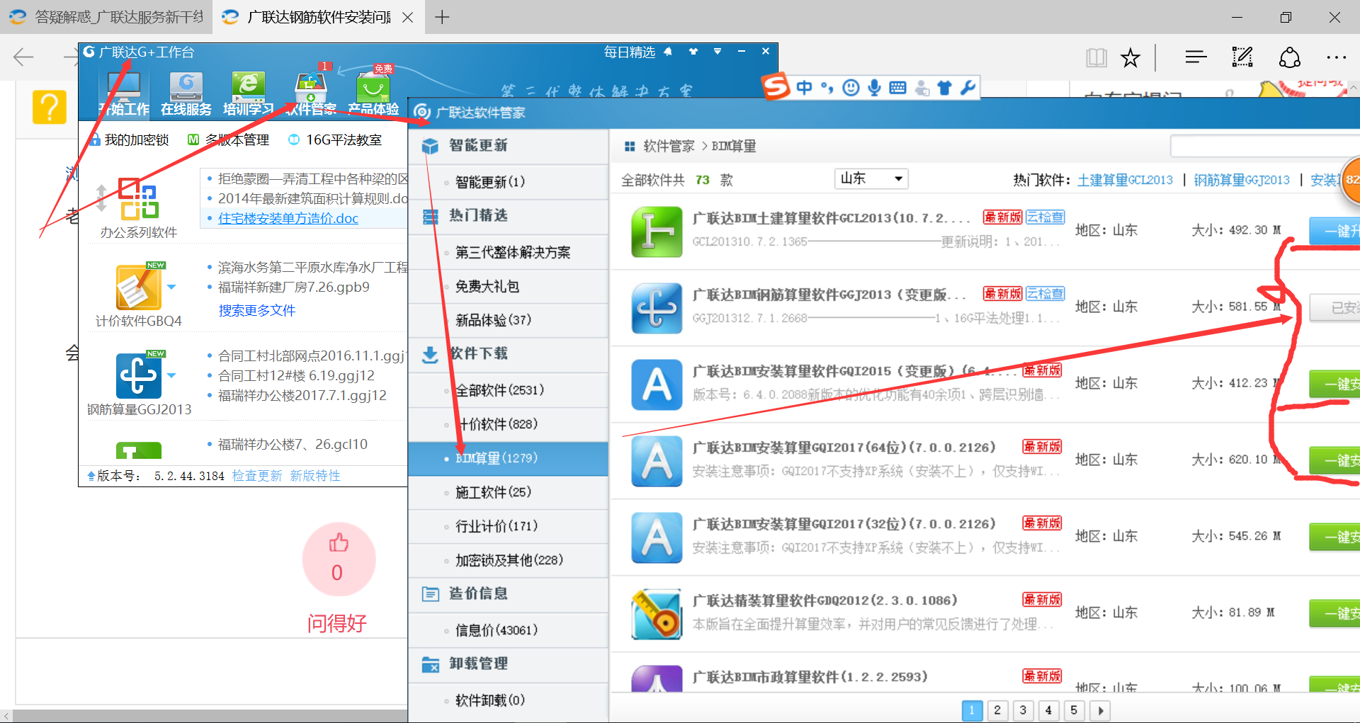Open Sogou soft keyboard icon
The height and width of the screenshot is (723, 1360).
tap(897, 88)
